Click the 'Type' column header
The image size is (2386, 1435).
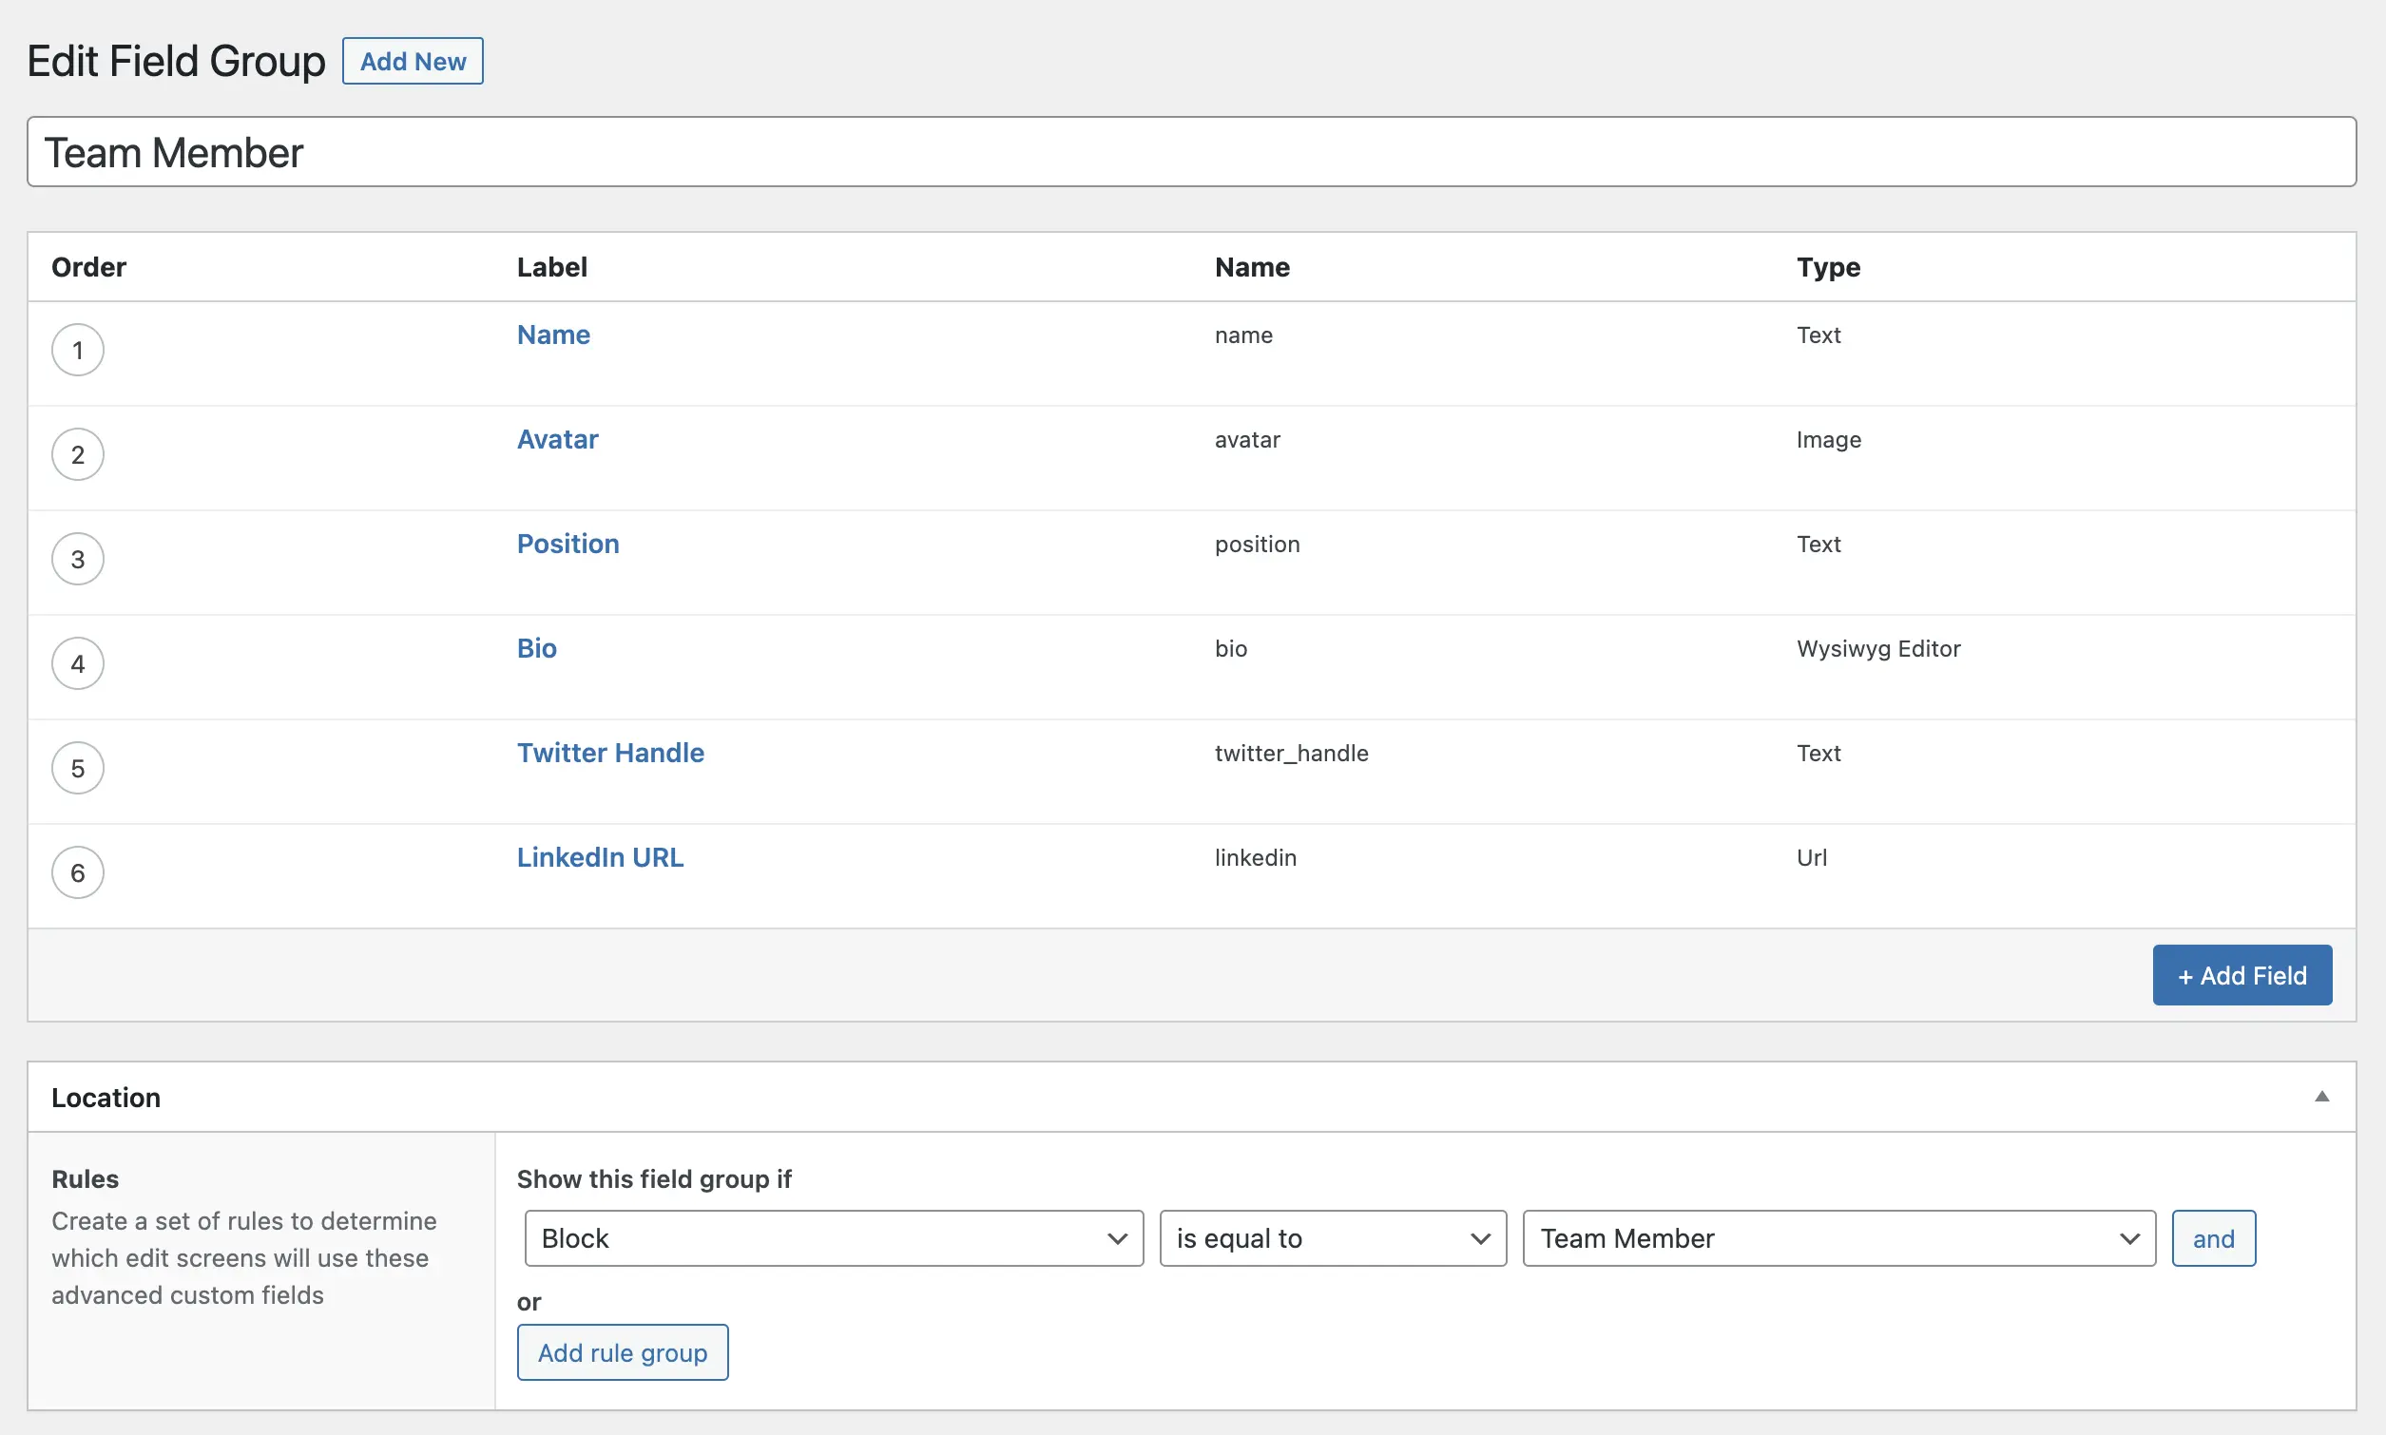(1828, 267)
